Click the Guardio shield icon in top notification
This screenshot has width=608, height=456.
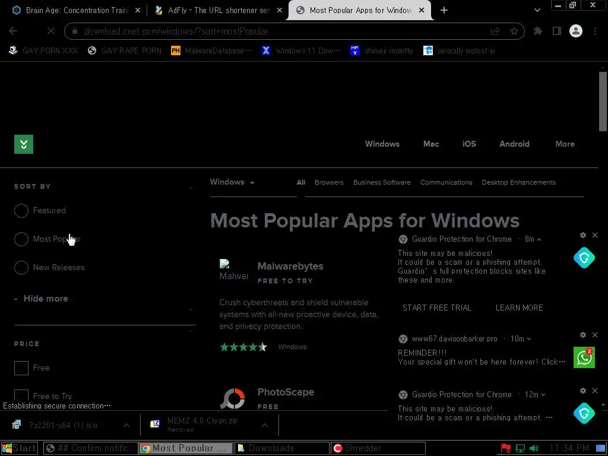pyautogui.click(x=584, y=258)
